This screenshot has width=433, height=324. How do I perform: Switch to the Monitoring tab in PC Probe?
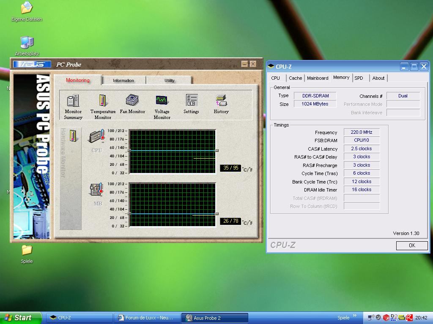[78, 80]
